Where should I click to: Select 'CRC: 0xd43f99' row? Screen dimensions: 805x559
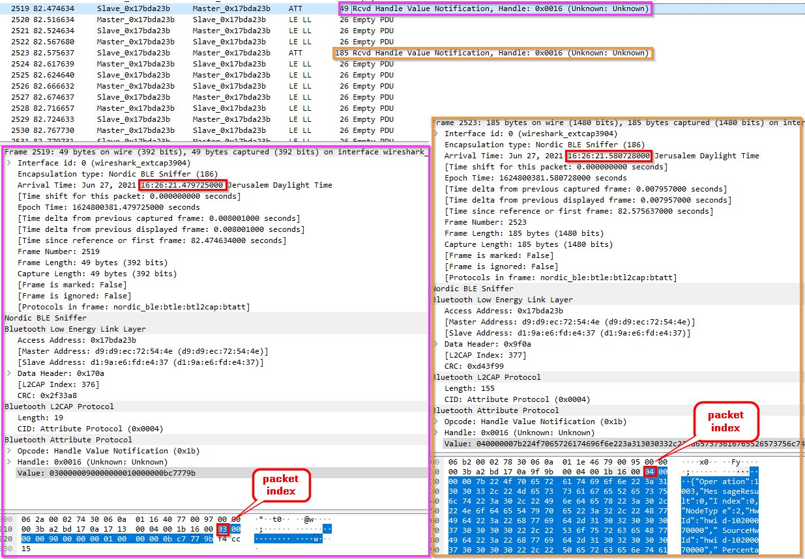(x=474, y=366)
